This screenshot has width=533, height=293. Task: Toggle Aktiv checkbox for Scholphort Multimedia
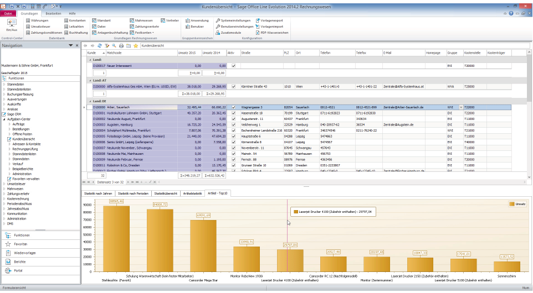pos(233,130)
